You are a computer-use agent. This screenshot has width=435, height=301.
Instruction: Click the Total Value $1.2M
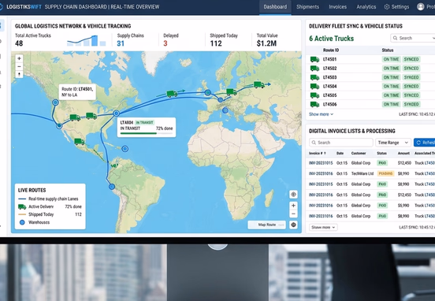(x=266, y=43)
